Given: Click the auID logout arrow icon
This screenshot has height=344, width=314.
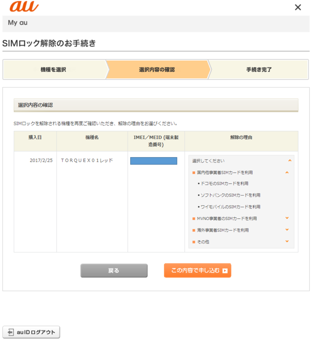Looking at the screenshot, I should point(11,332).
